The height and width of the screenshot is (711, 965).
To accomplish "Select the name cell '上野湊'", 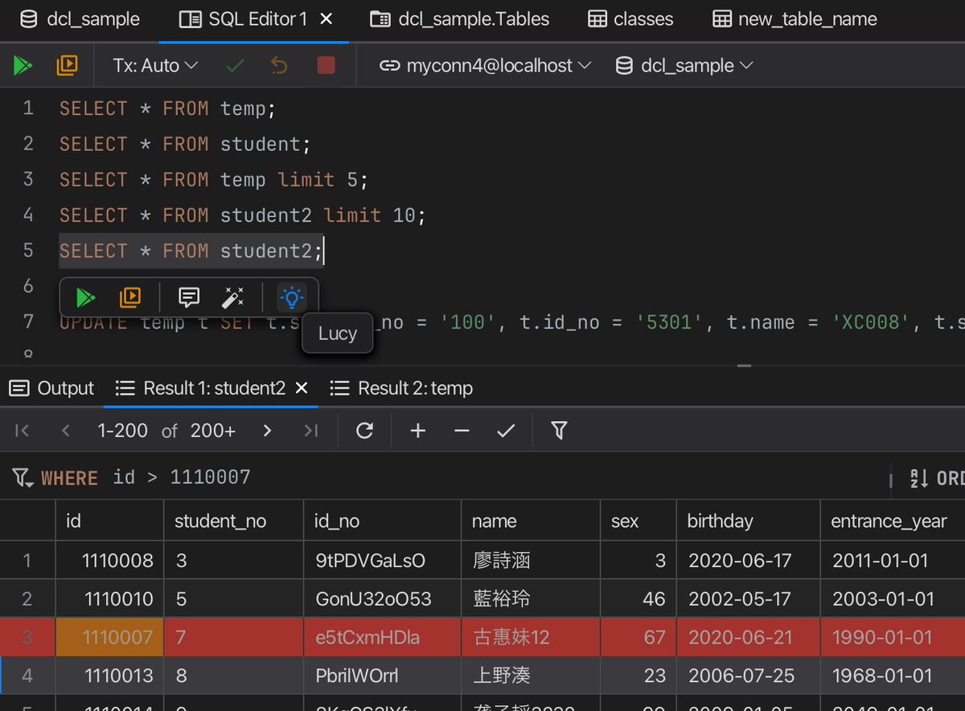I will (531, 676).
